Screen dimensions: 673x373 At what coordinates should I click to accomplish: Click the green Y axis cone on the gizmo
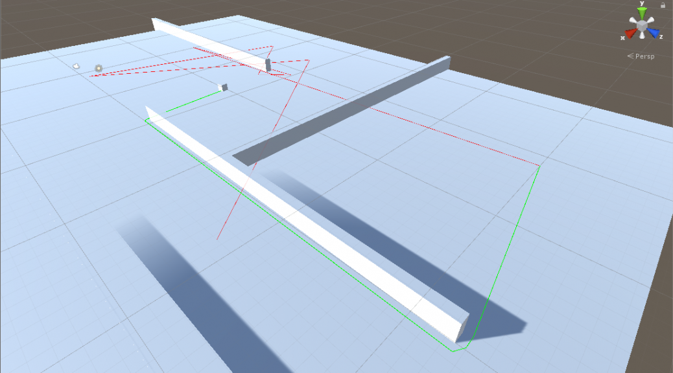point(642,14)
